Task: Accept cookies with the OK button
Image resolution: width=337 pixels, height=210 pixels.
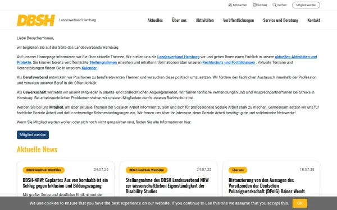Action: 300,203
